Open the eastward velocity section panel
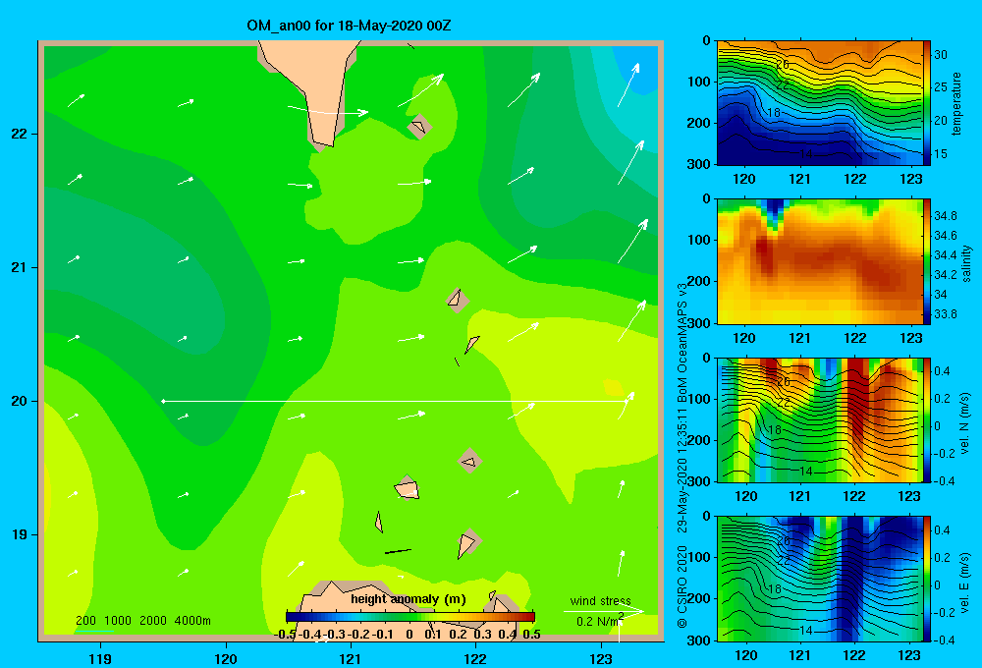 point(820,579)
